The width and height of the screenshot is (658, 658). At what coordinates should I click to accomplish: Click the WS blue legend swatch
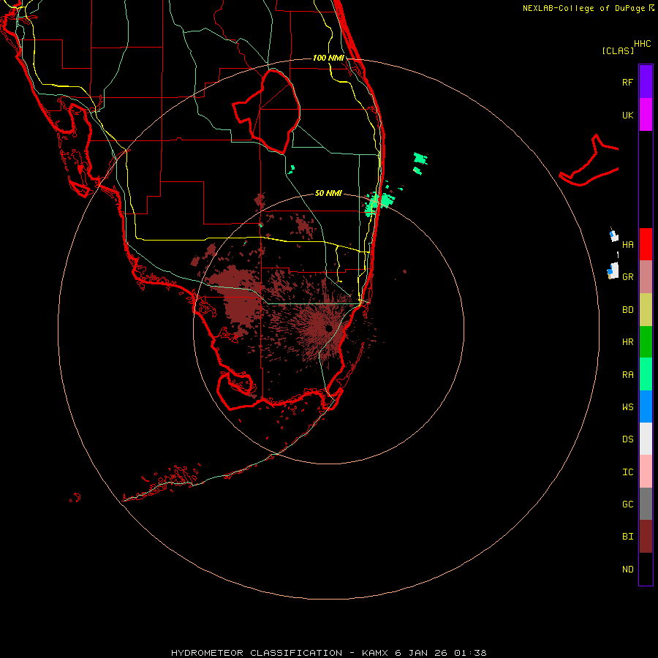[x=646, y=406]
